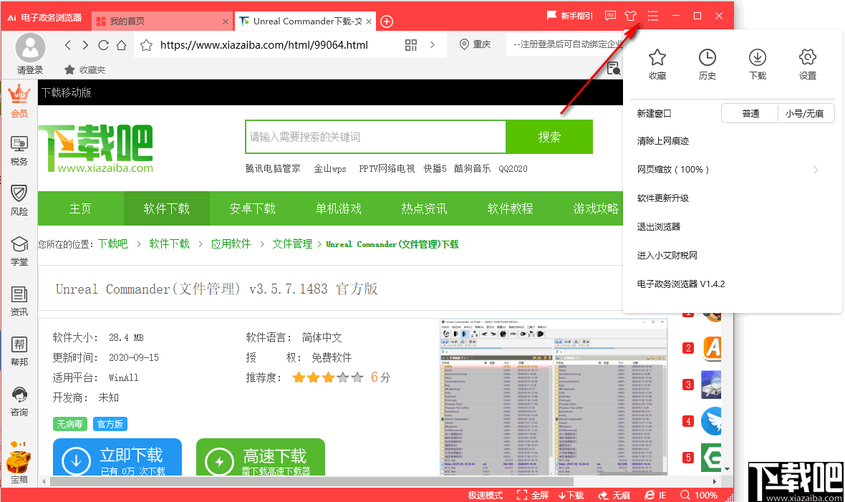
Task: Click the fourth recommendation star
Action: tap(342, 377)
